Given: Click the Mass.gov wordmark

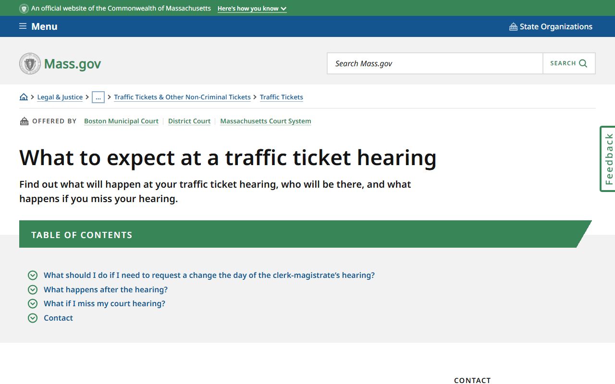Looking at the screenshot, I should [73, 64].
